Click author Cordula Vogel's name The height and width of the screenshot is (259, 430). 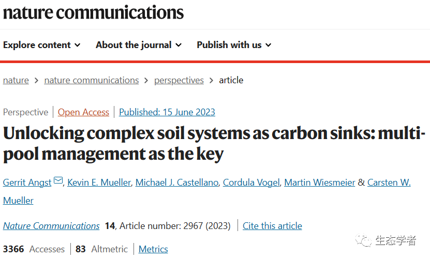tap(251, 182)
